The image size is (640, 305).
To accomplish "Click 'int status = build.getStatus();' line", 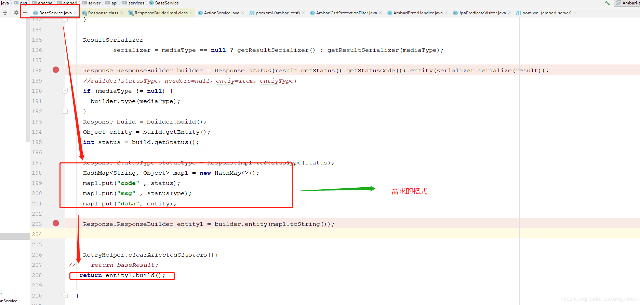I will (x=141, y=142).
